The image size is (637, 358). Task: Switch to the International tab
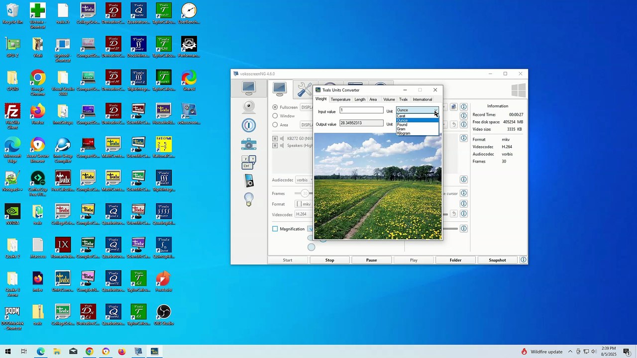pos(423,99)
